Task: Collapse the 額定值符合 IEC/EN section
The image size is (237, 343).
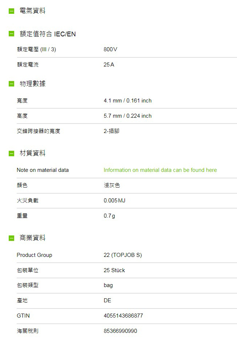Action: coord(11,34)
